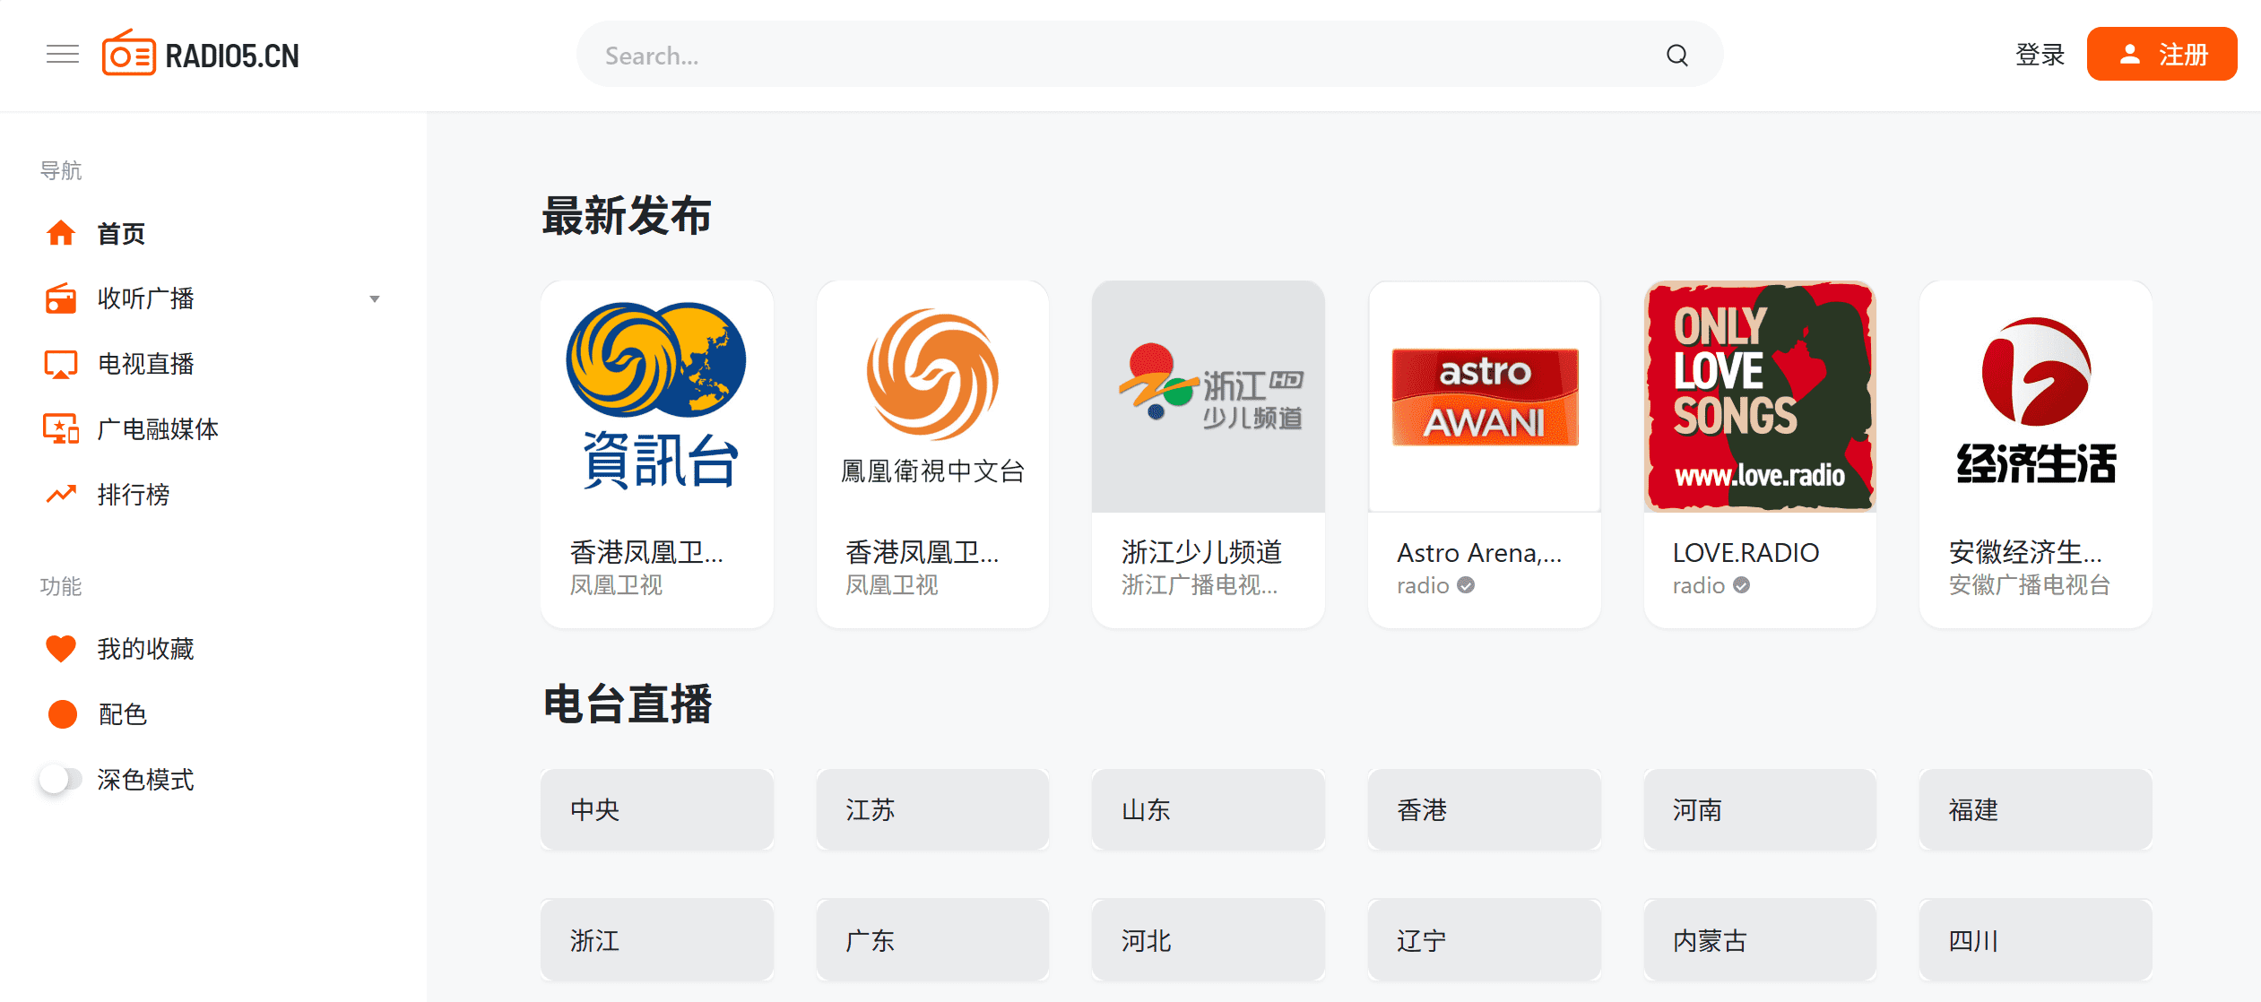
Task: Click the radio icon beside 收听广播
Action: 61,298
